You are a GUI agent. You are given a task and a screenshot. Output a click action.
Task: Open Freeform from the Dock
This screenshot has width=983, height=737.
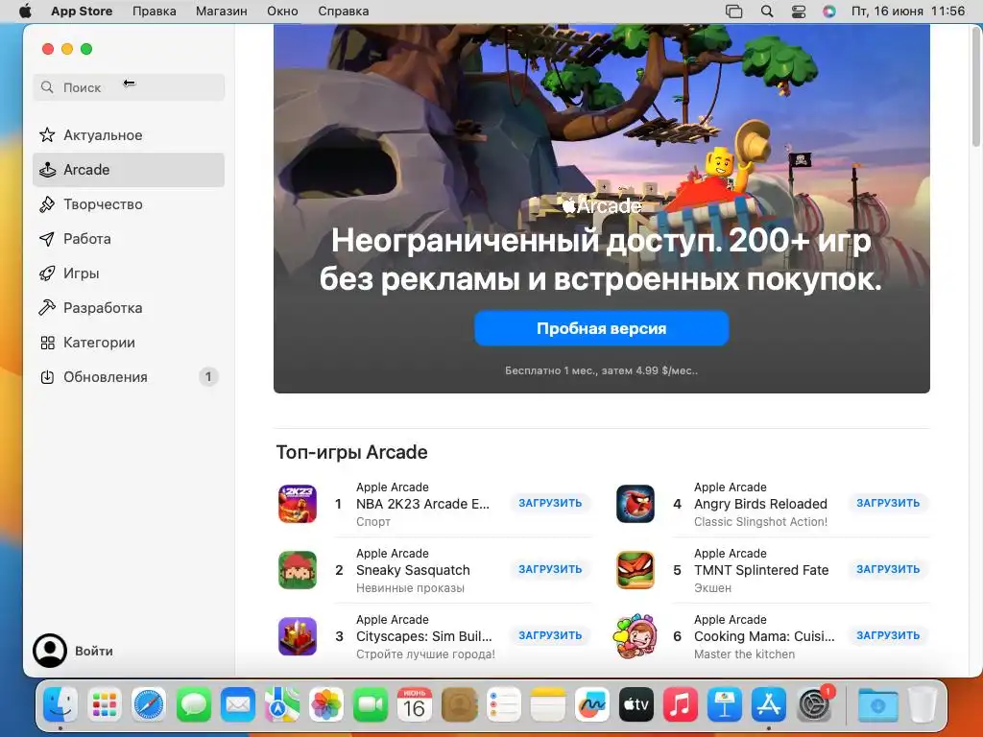point(591,704)
